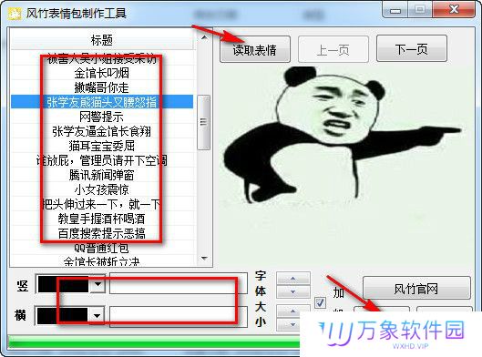This screenshot has height=357, width=482.
Task: Minimize the 风竹表情包制作工具 window
Action: 395,10
